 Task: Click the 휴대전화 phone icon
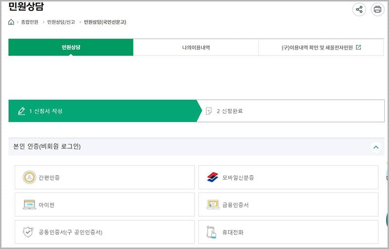point(211,232)
